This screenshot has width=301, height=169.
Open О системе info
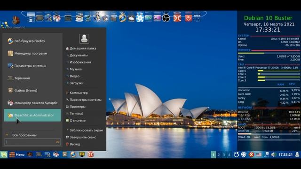pos(78,121)
